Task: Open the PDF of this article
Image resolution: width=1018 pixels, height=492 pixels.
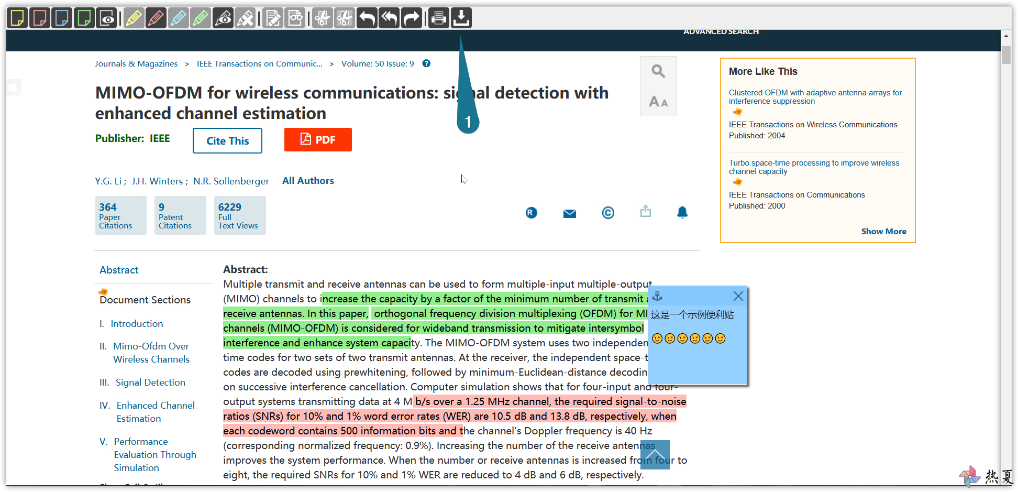Action: [318, 140]
